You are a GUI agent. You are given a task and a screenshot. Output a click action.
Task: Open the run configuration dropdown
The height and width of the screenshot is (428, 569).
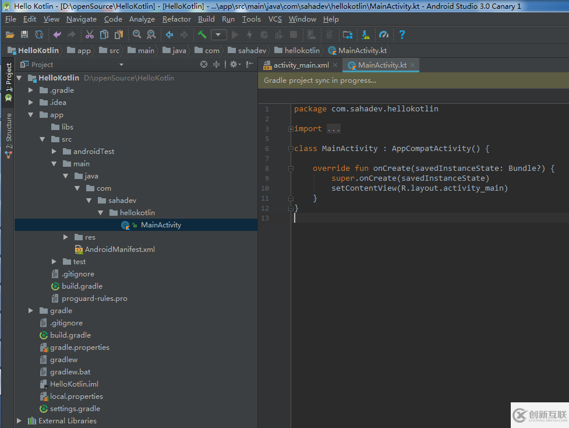[218, 34]
